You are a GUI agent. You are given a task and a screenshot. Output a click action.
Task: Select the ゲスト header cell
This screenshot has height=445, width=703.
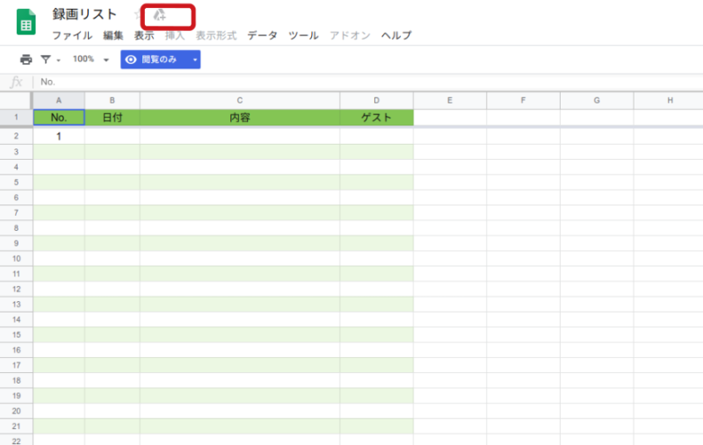coord(377,118)
